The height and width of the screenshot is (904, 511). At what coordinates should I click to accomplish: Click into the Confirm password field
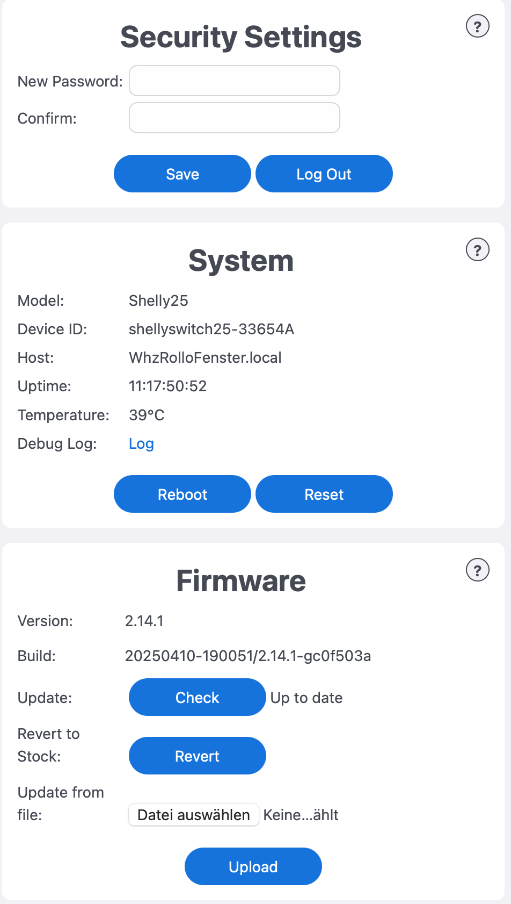(234, 118)
